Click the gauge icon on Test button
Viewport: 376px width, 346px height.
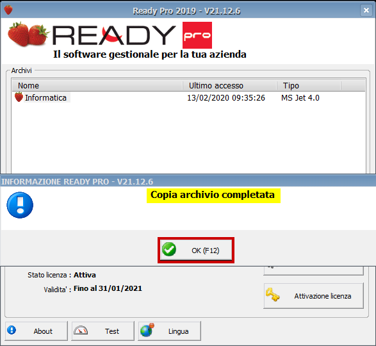(81, 331)
